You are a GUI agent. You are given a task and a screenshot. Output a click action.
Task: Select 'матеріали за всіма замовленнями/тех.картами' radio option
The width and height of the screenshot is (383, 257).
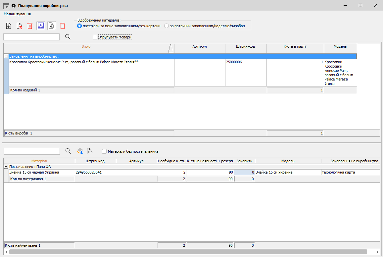[x=79, y=26]
